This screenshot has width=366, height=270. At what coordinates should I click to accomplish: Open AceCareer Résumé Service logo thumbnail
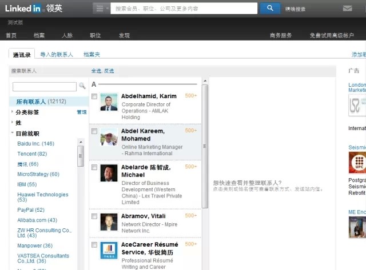point(109,251)
